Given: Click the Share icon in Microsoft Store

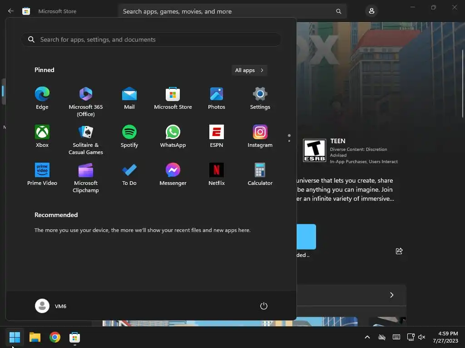Looking at the screenshot, I should click(399, 251).
